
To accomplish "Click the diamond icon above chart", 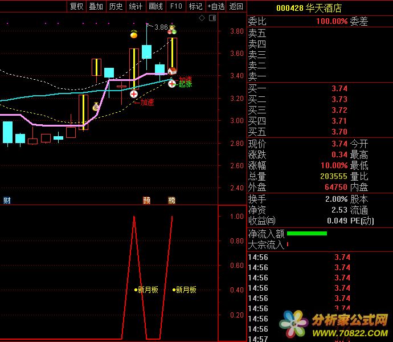I will coord(202,18).
